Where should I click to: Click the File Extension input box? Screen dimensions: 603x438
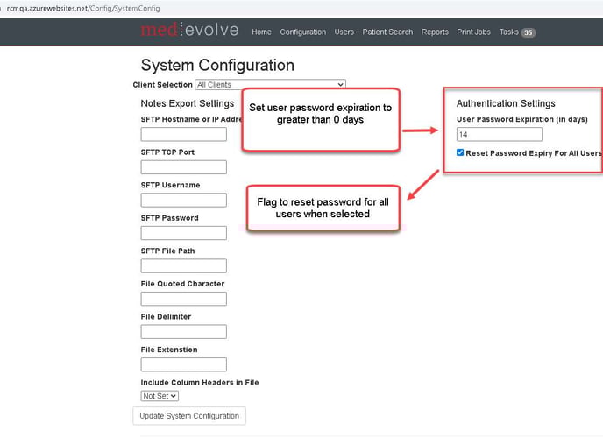pos(183,364)
